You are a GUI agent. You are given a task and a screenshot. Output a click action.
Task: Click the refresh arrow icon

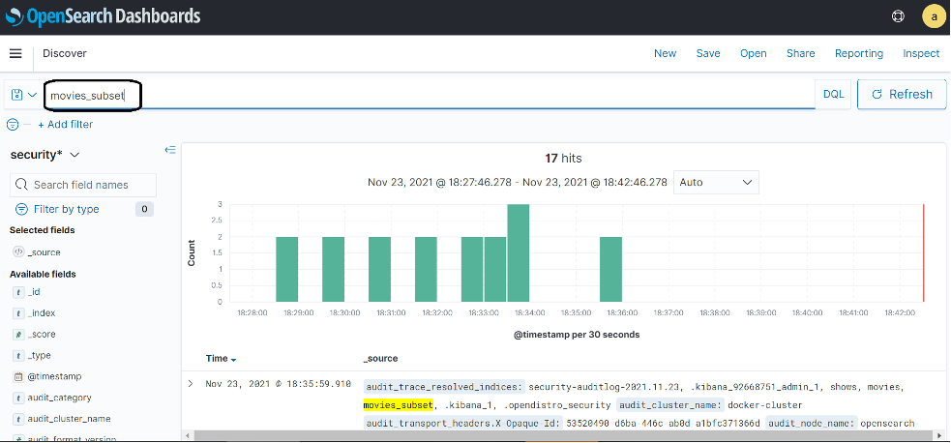click(877, 95)
